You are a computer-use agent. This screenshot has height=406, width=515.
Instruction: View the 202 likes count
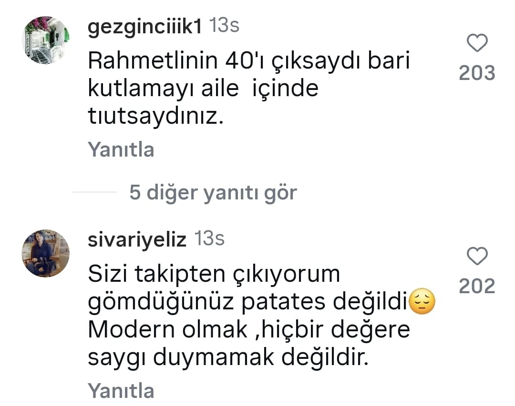pyautogui.click(x=477, y=286)
